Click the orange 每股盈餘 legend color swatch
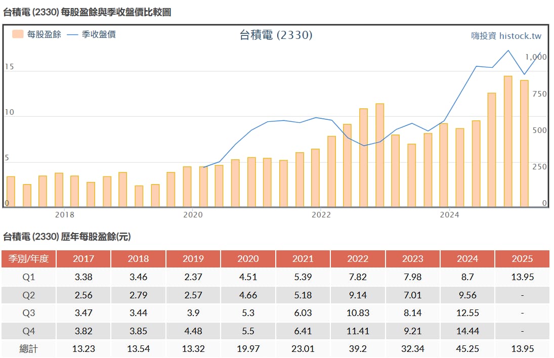Viewport: 554px width, 358px height. [x=18, y=34]
